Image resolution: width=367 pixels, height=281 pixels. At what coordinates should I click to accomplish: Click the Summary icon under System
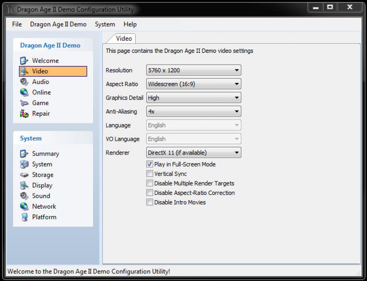click(x=24, y=154)
